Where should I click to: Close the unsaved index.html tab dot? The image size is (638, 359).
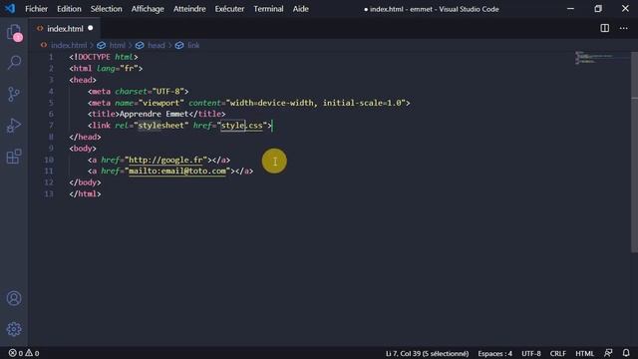coord(91,28)
